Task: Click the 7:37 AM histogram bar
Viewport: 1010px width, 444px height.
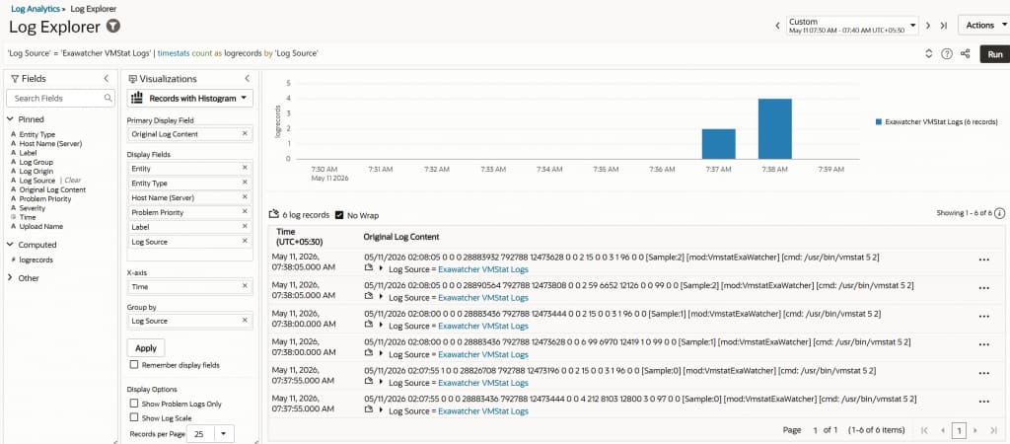Action: pos(718,143)
